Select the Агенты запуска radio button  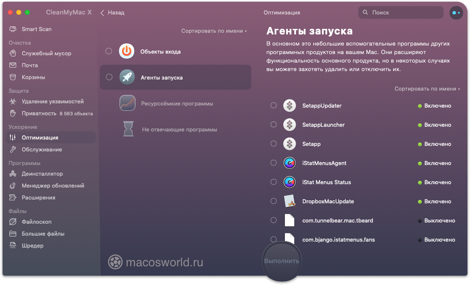coord(109,77)
